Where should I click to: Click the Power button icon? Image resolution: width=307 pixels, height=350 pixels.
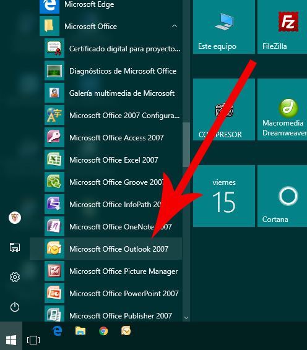tap(15, 307)
